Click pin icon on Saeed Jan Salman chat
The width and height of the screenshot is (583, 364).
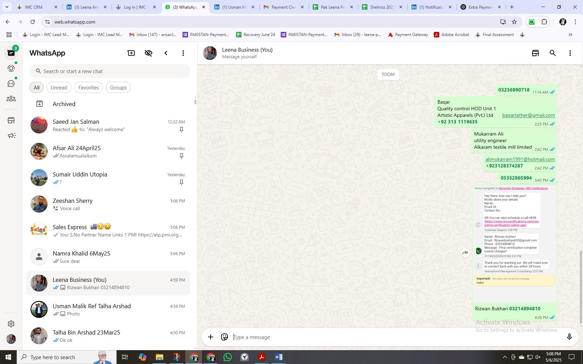click(181, 130)
